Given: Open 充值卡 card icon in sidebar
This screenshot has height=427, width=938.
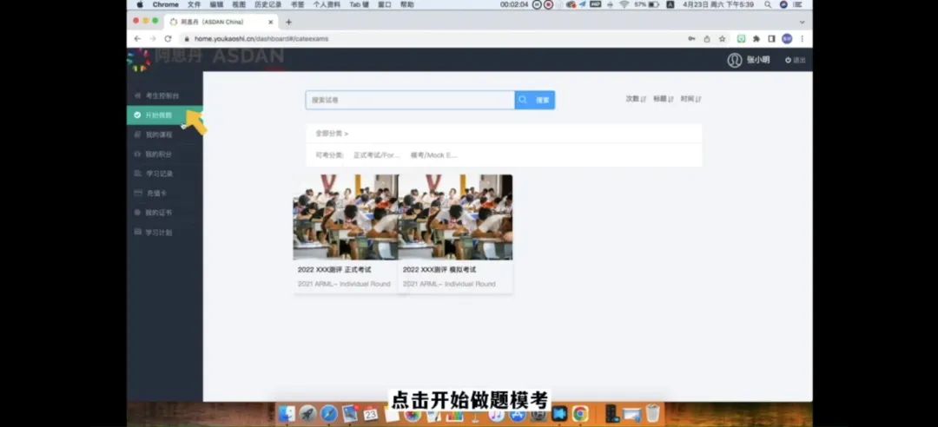Looking at the screenshot, I should tap(137, 193).
